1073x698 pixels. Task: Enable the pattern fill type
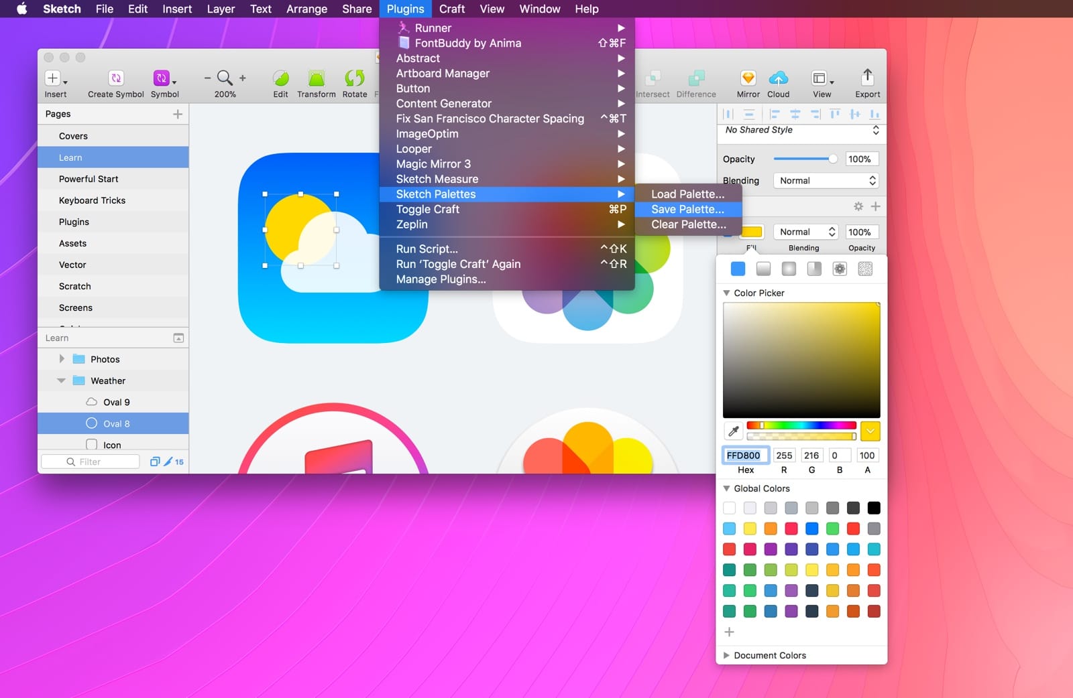(x=840, y=269)
